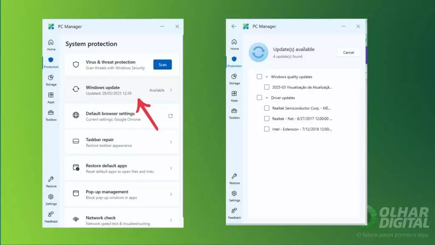Click the spinning update progress circle
The height and width of the screenshot is (245, 435).
[258, 52]
